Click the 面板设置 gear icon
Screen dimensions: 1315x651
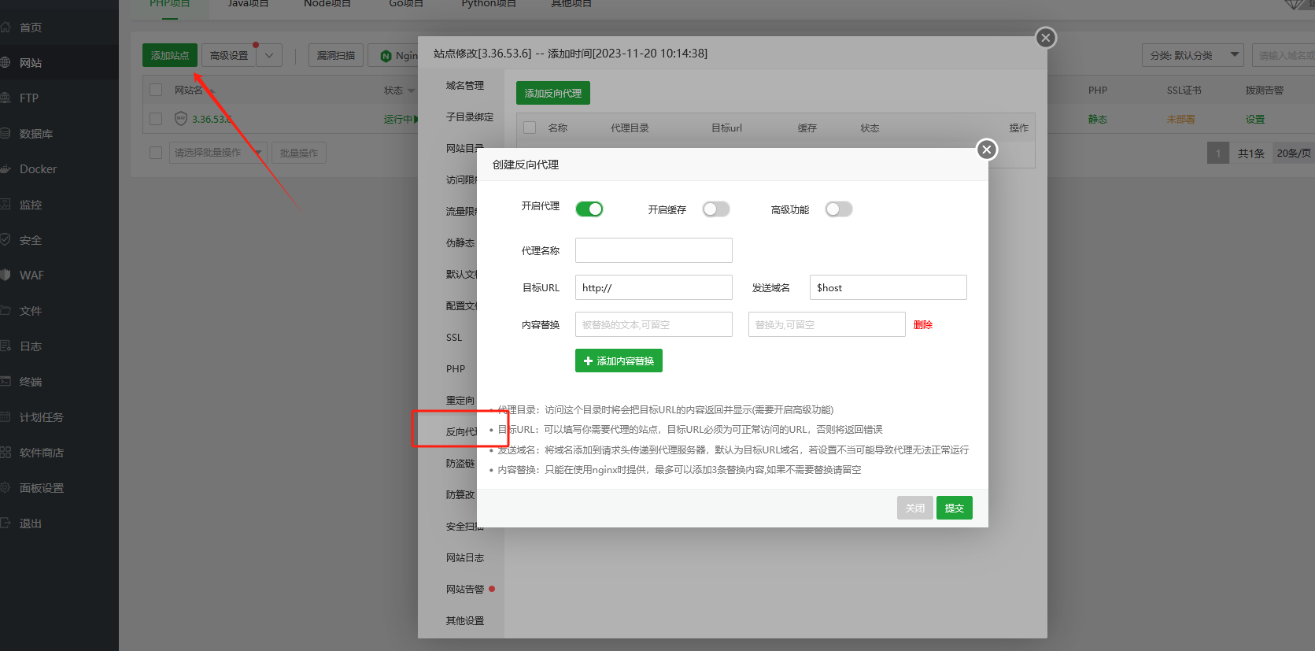coord(5,488)
